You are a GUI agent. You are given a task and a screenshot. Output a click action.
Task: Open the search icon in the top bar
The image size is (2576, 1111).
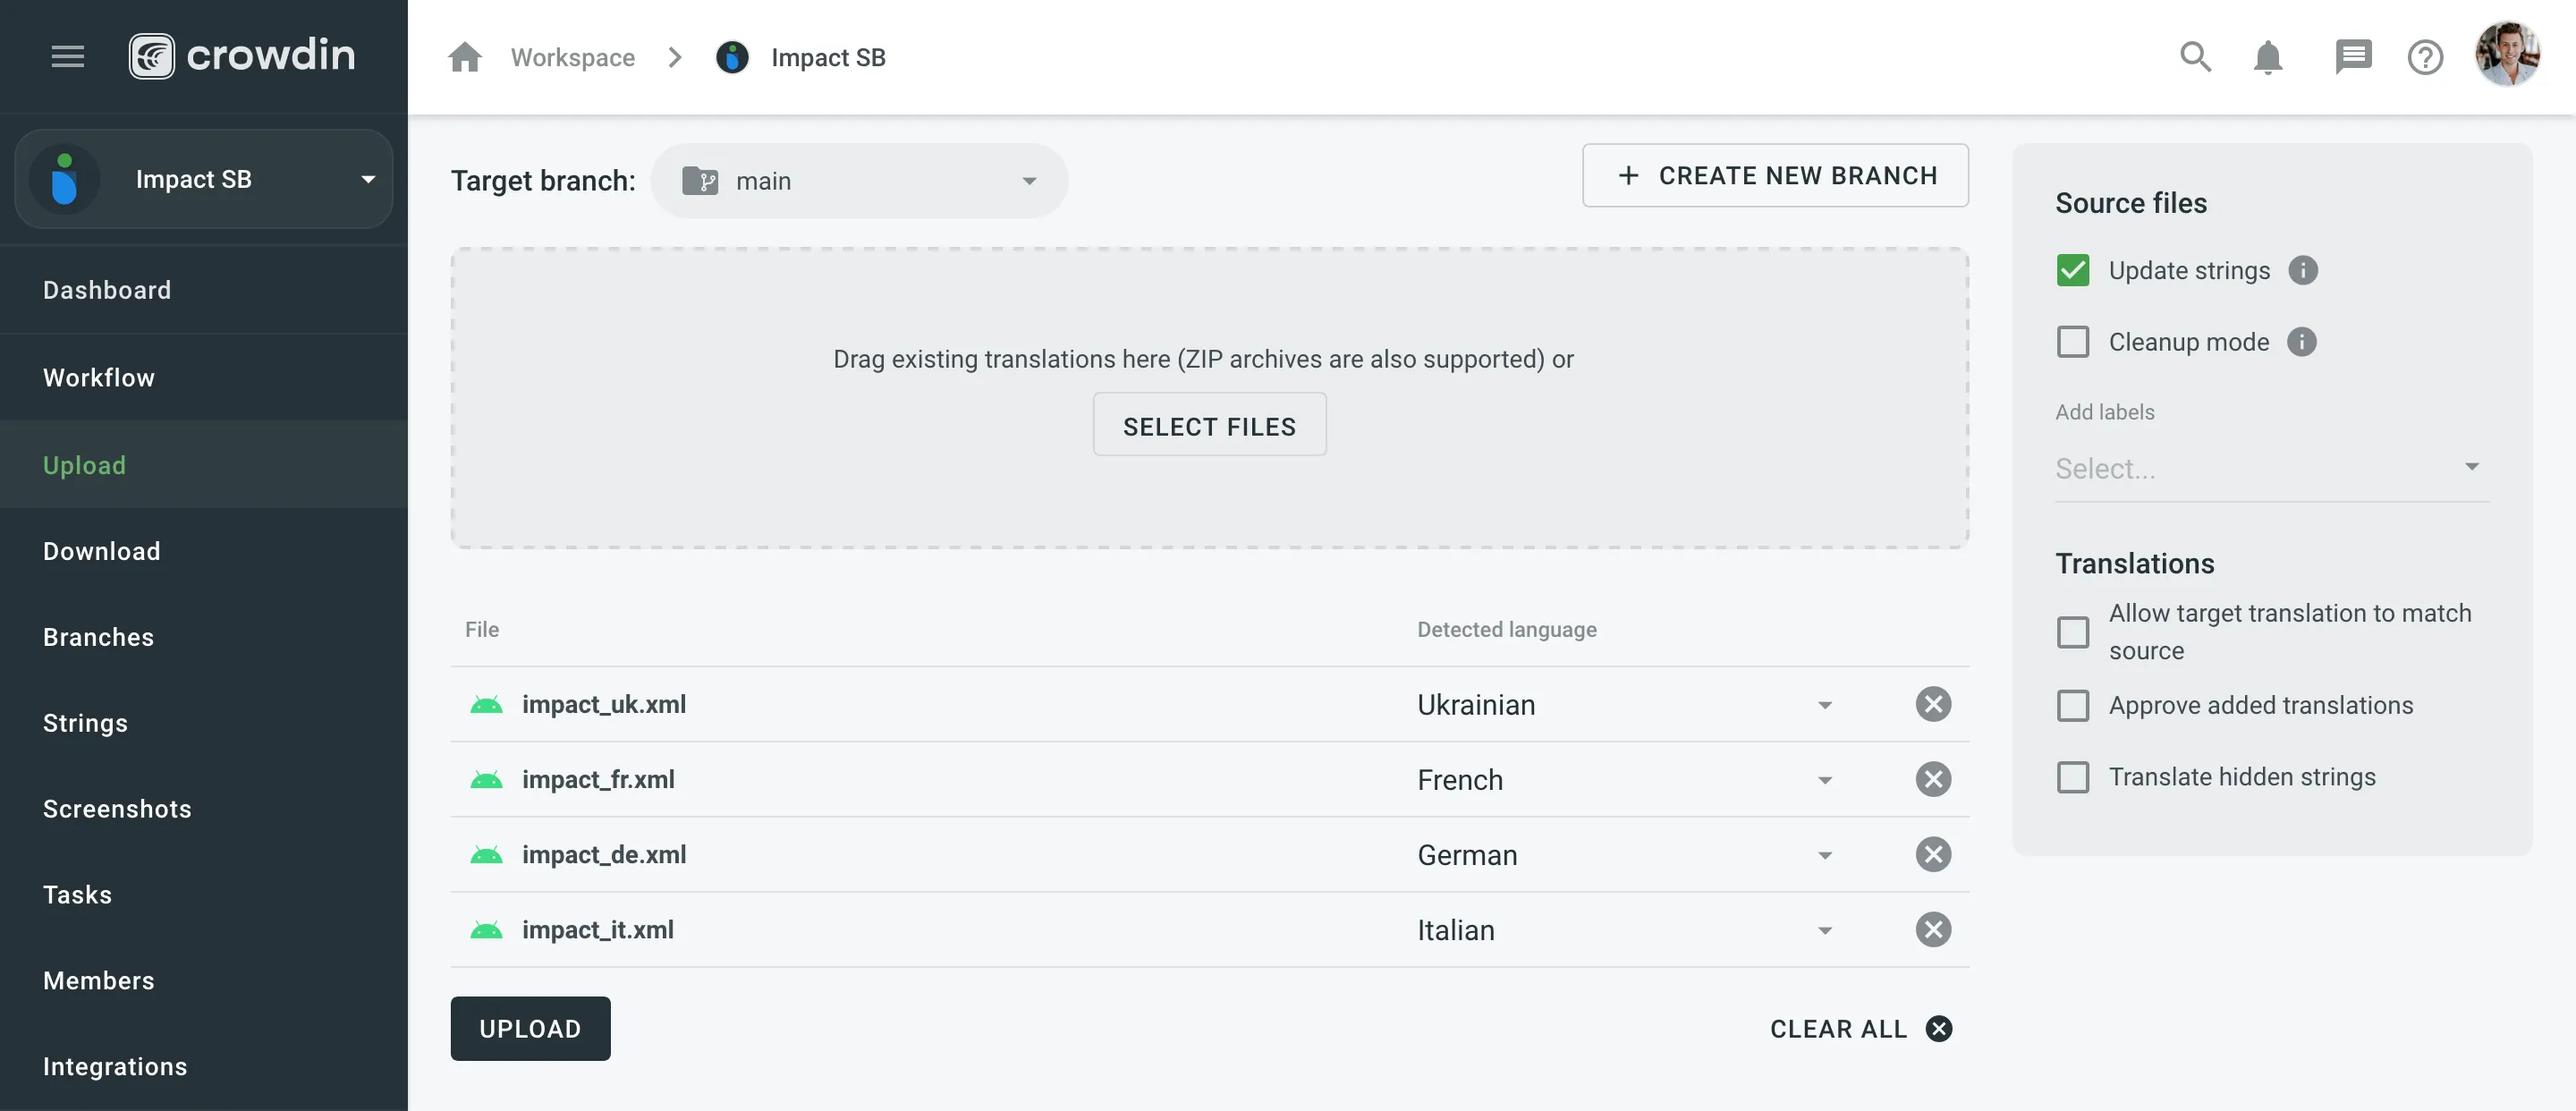coord(2195,57)
